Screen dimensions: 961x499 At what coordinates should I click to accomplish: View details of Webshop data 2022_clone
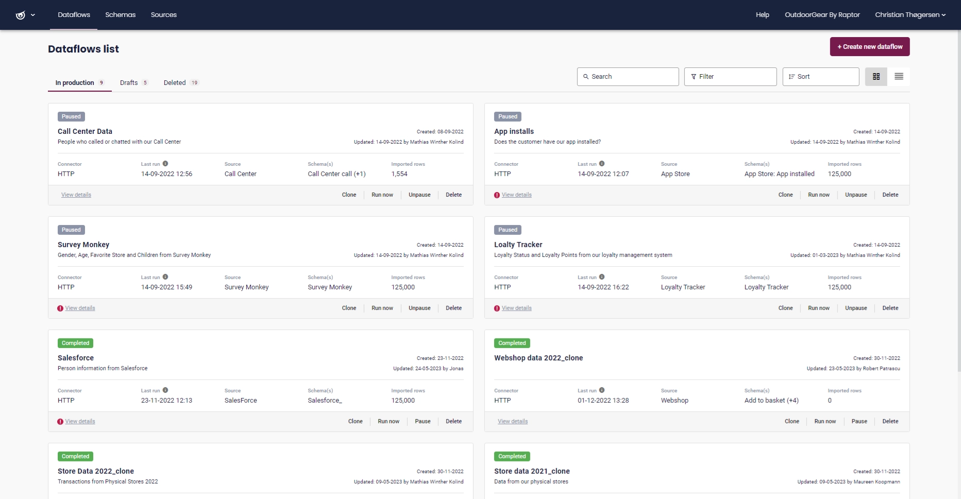coord(513,422)
